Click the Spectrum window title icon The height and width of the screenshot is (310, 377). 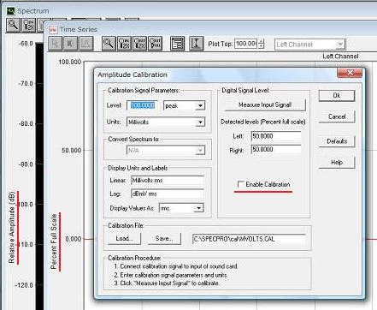[x=10, y=11]
